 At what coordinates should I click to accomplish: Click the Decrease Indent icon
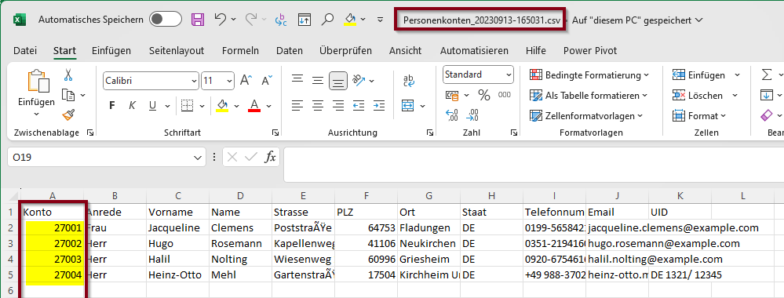tap(359, 106)
